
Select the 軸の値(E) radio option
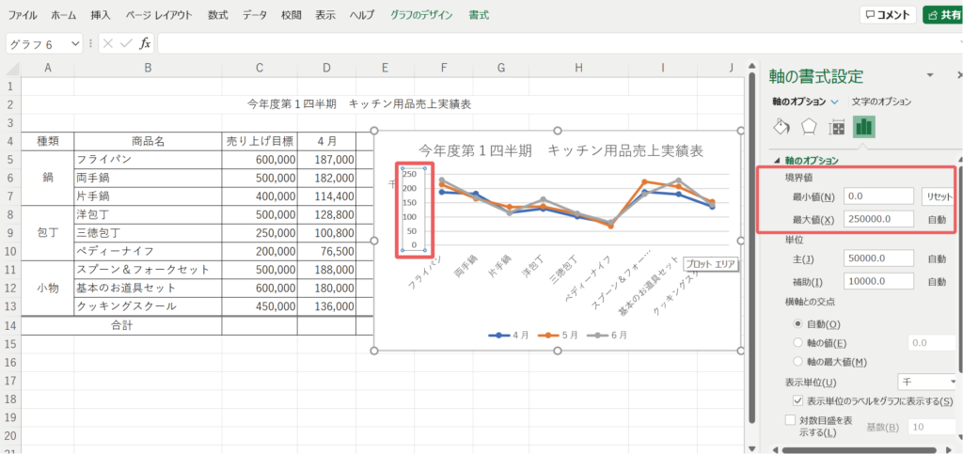(799, 343)
